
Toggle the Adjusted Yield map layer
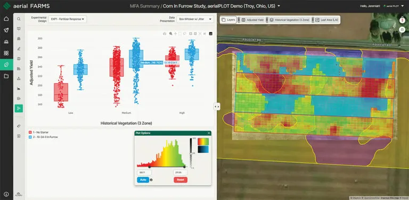253,20
